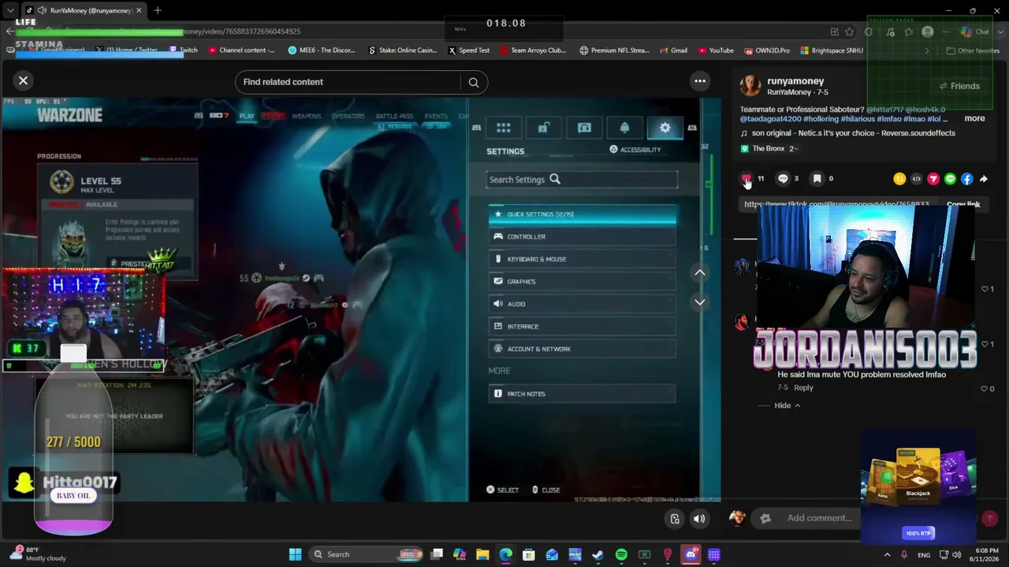Click the yellow repost icon
Viewport: 1009px width, 567px height.
pos(899,179)
